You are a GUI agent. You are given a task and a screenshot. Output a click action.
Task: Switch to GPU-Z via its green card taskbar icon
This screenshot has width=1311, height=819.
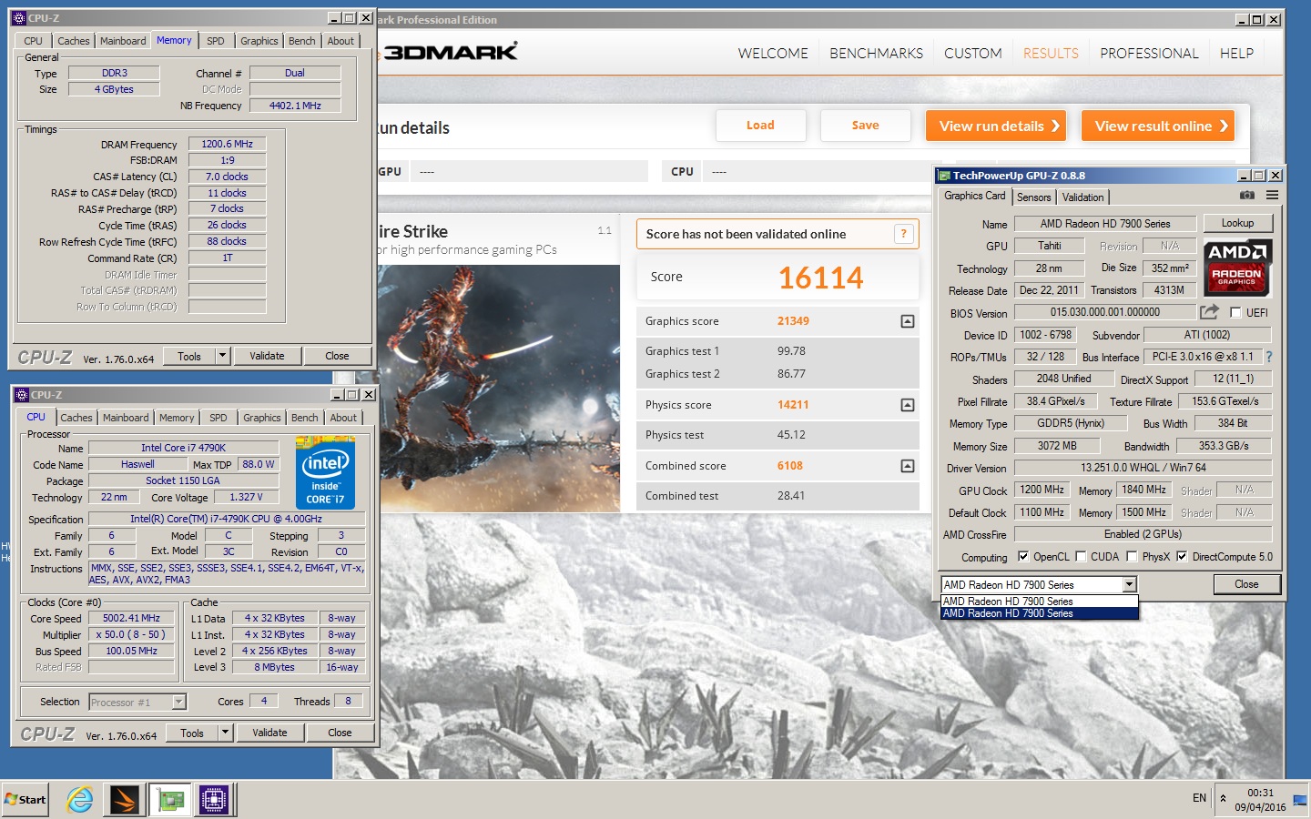pos(170,800)
